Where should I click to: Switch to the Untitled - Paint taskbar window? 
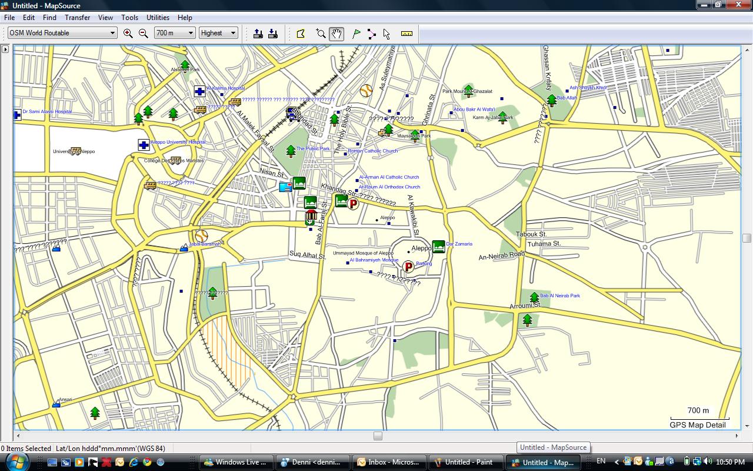[465, 462]
